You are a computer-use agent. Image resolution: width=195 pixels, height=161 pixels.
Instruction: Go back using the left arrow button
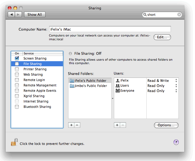[x=11, y=15]
